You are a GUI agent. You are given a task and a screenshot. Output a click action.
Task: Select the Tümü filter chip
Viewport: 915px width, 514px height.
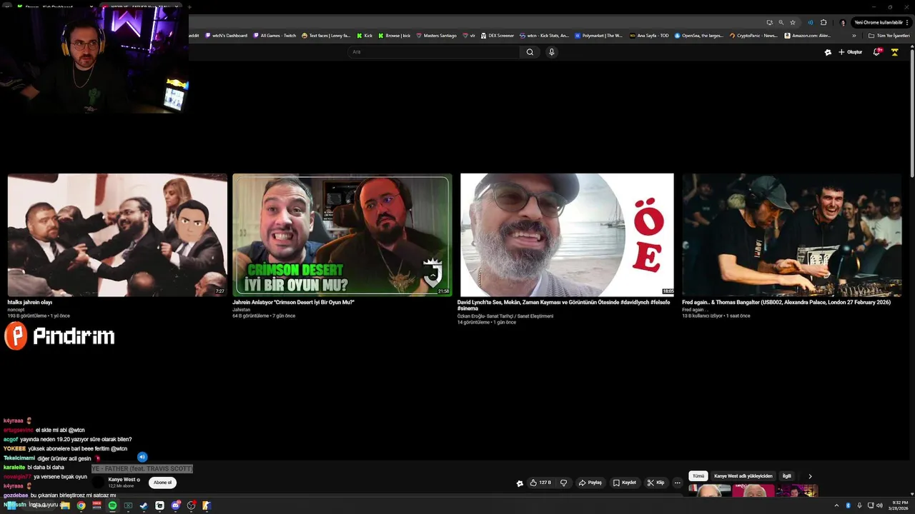click(698, 476)
